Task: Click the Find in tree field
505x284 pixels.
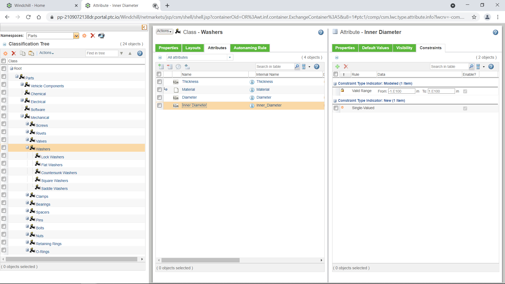Action: coord(102,53)
